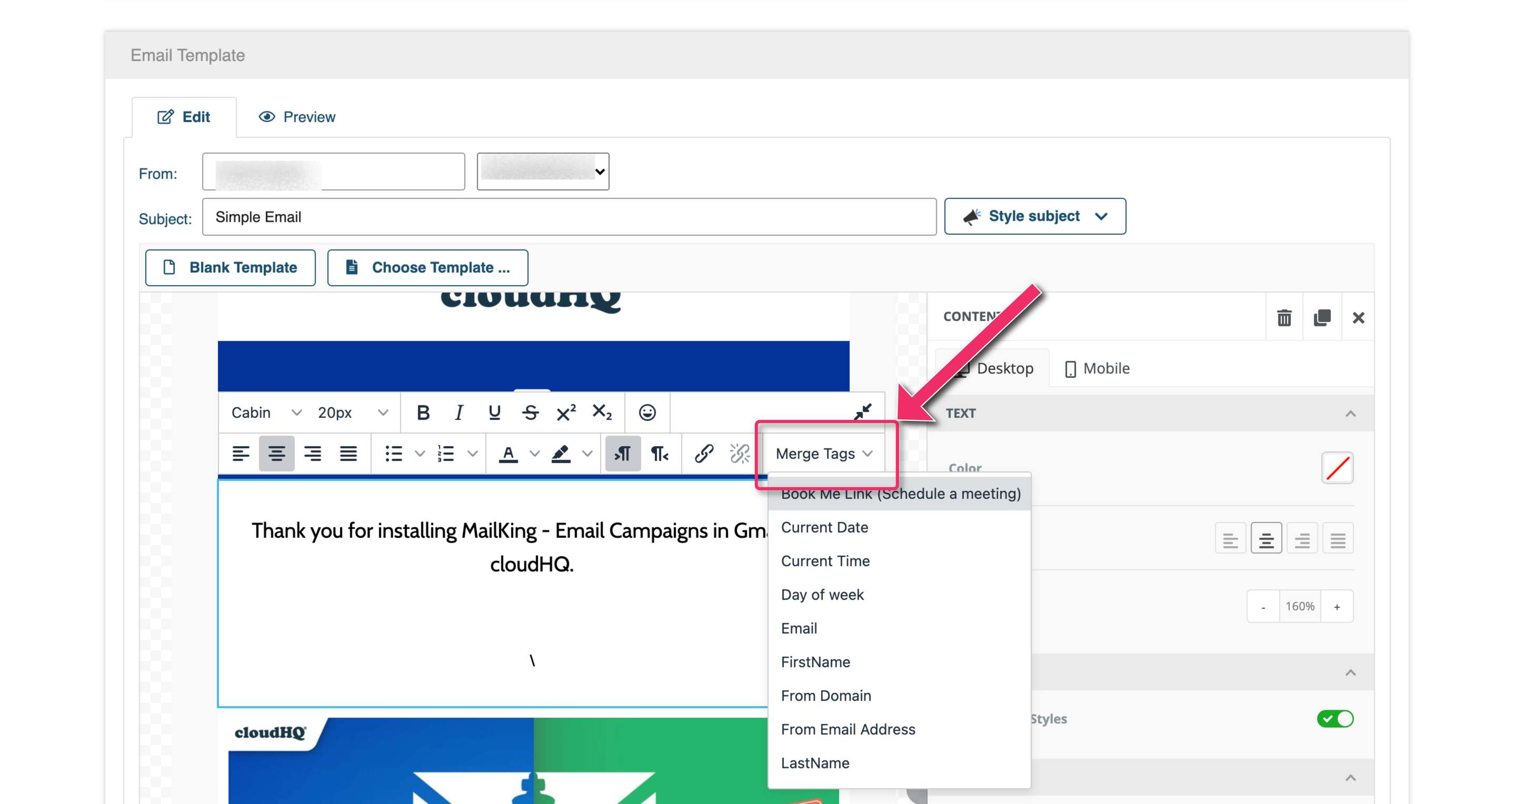Viewport: 1514px width, 804px height.
Task: Select right alignment in the Text panel
Action: click(x=1302, y=539)
